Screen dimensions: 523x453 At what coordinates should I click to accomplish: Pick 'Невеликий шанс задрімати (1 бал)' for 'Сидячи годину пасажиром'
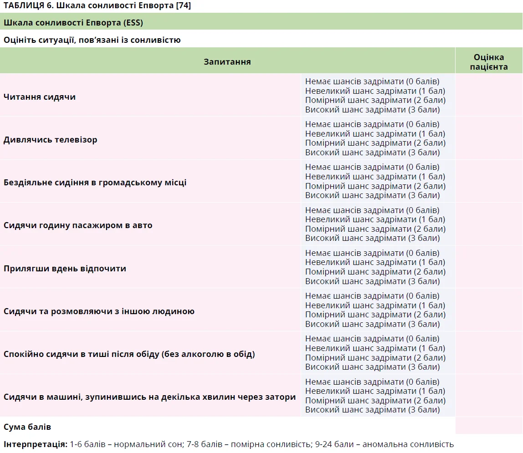click(x=375, y=219)
